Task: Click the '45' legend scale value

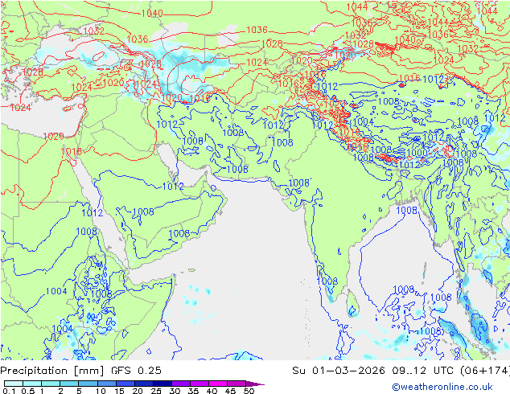Action: (x=230, y=391)
